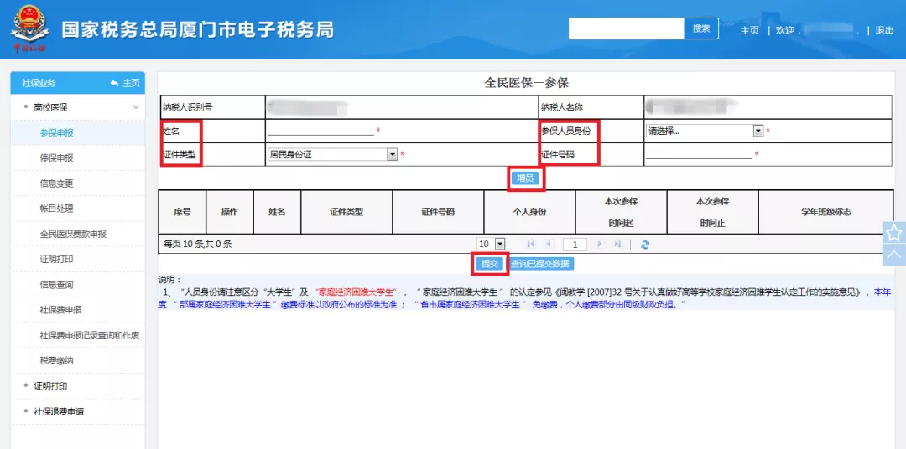This screenshot has width=906, height=449.
Task: Click the 本次参保时间止 column header
Action: (x=712, y=212)
